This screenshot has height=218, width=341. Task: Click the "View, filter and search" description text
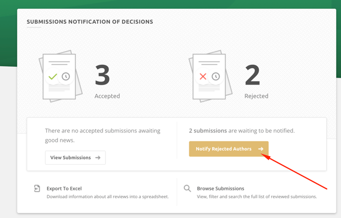[x=257, y=197]
